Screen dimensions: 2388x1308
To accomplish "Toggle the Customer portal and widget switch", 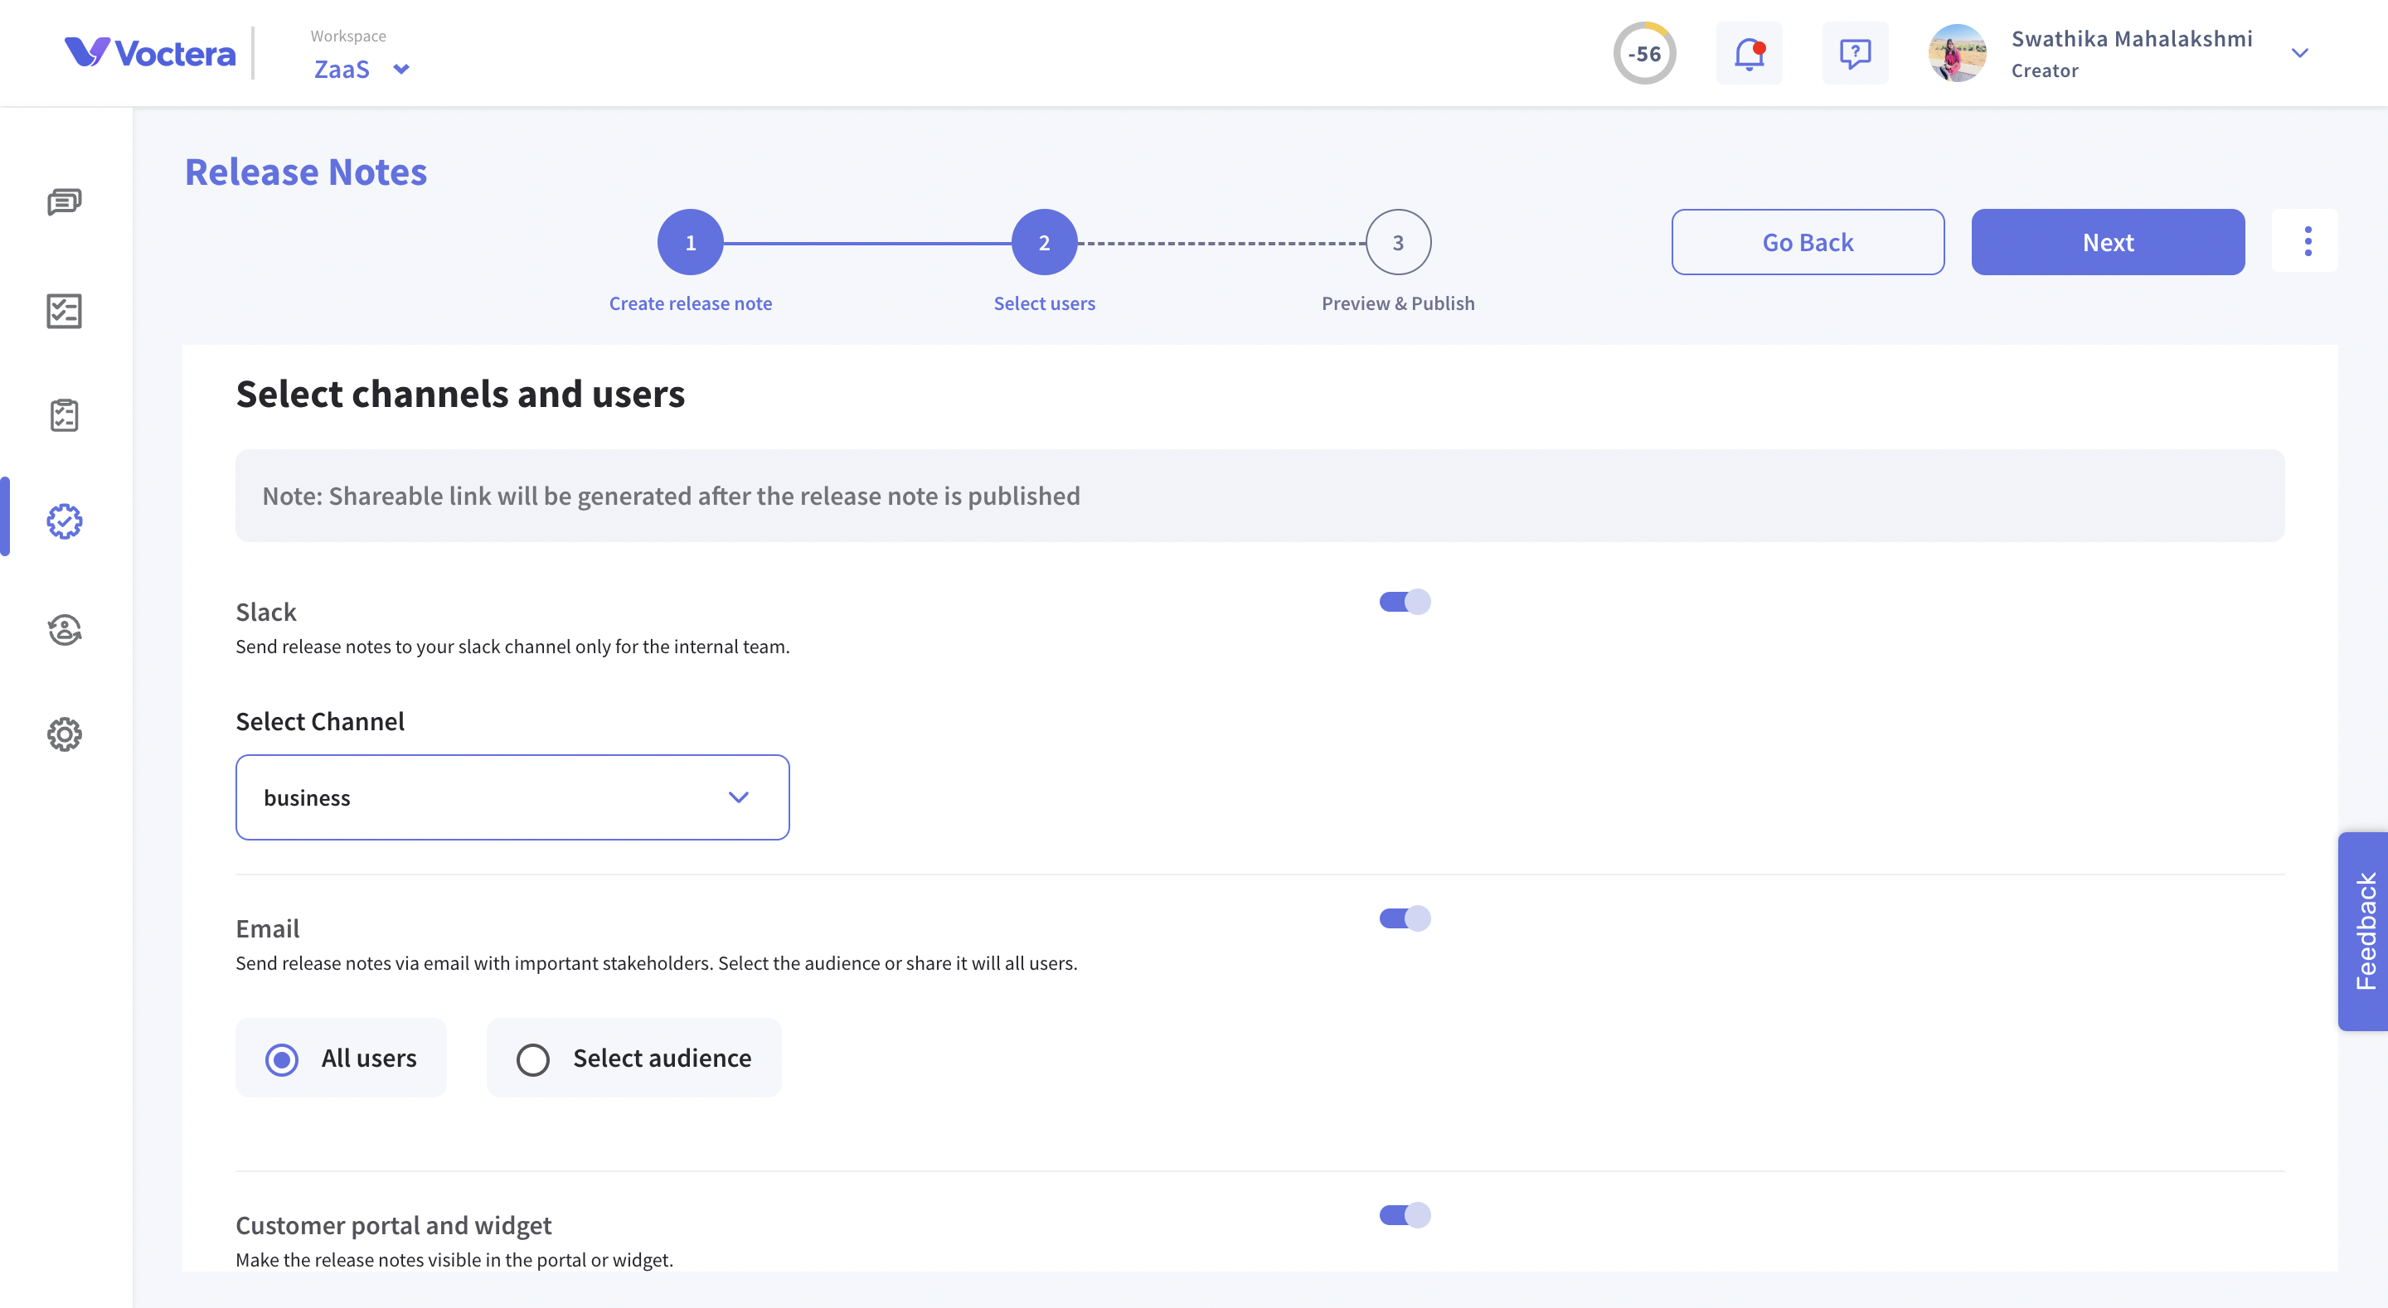I will tap(1405, 1214).
